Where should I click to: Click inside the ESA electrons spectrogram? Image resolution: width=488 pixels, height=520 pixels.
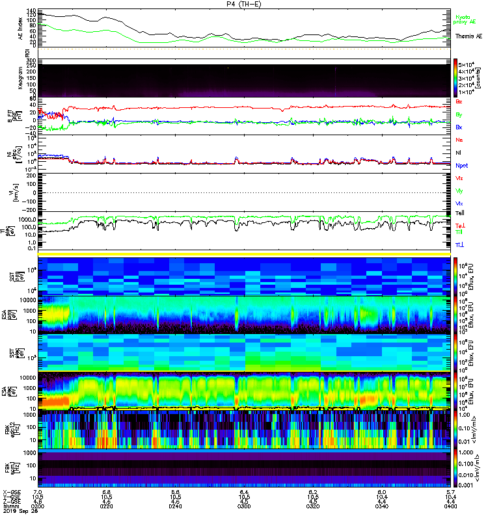click(245, 391)
